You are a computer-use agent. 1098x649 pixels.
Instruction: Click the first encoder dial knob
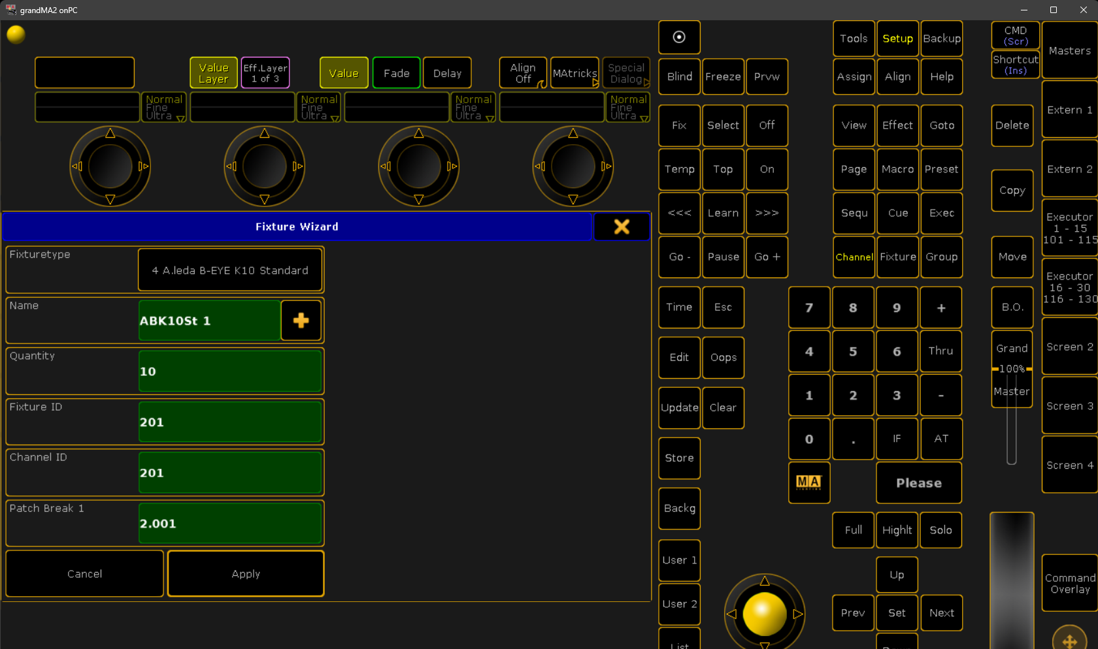[x=110, y=166]
